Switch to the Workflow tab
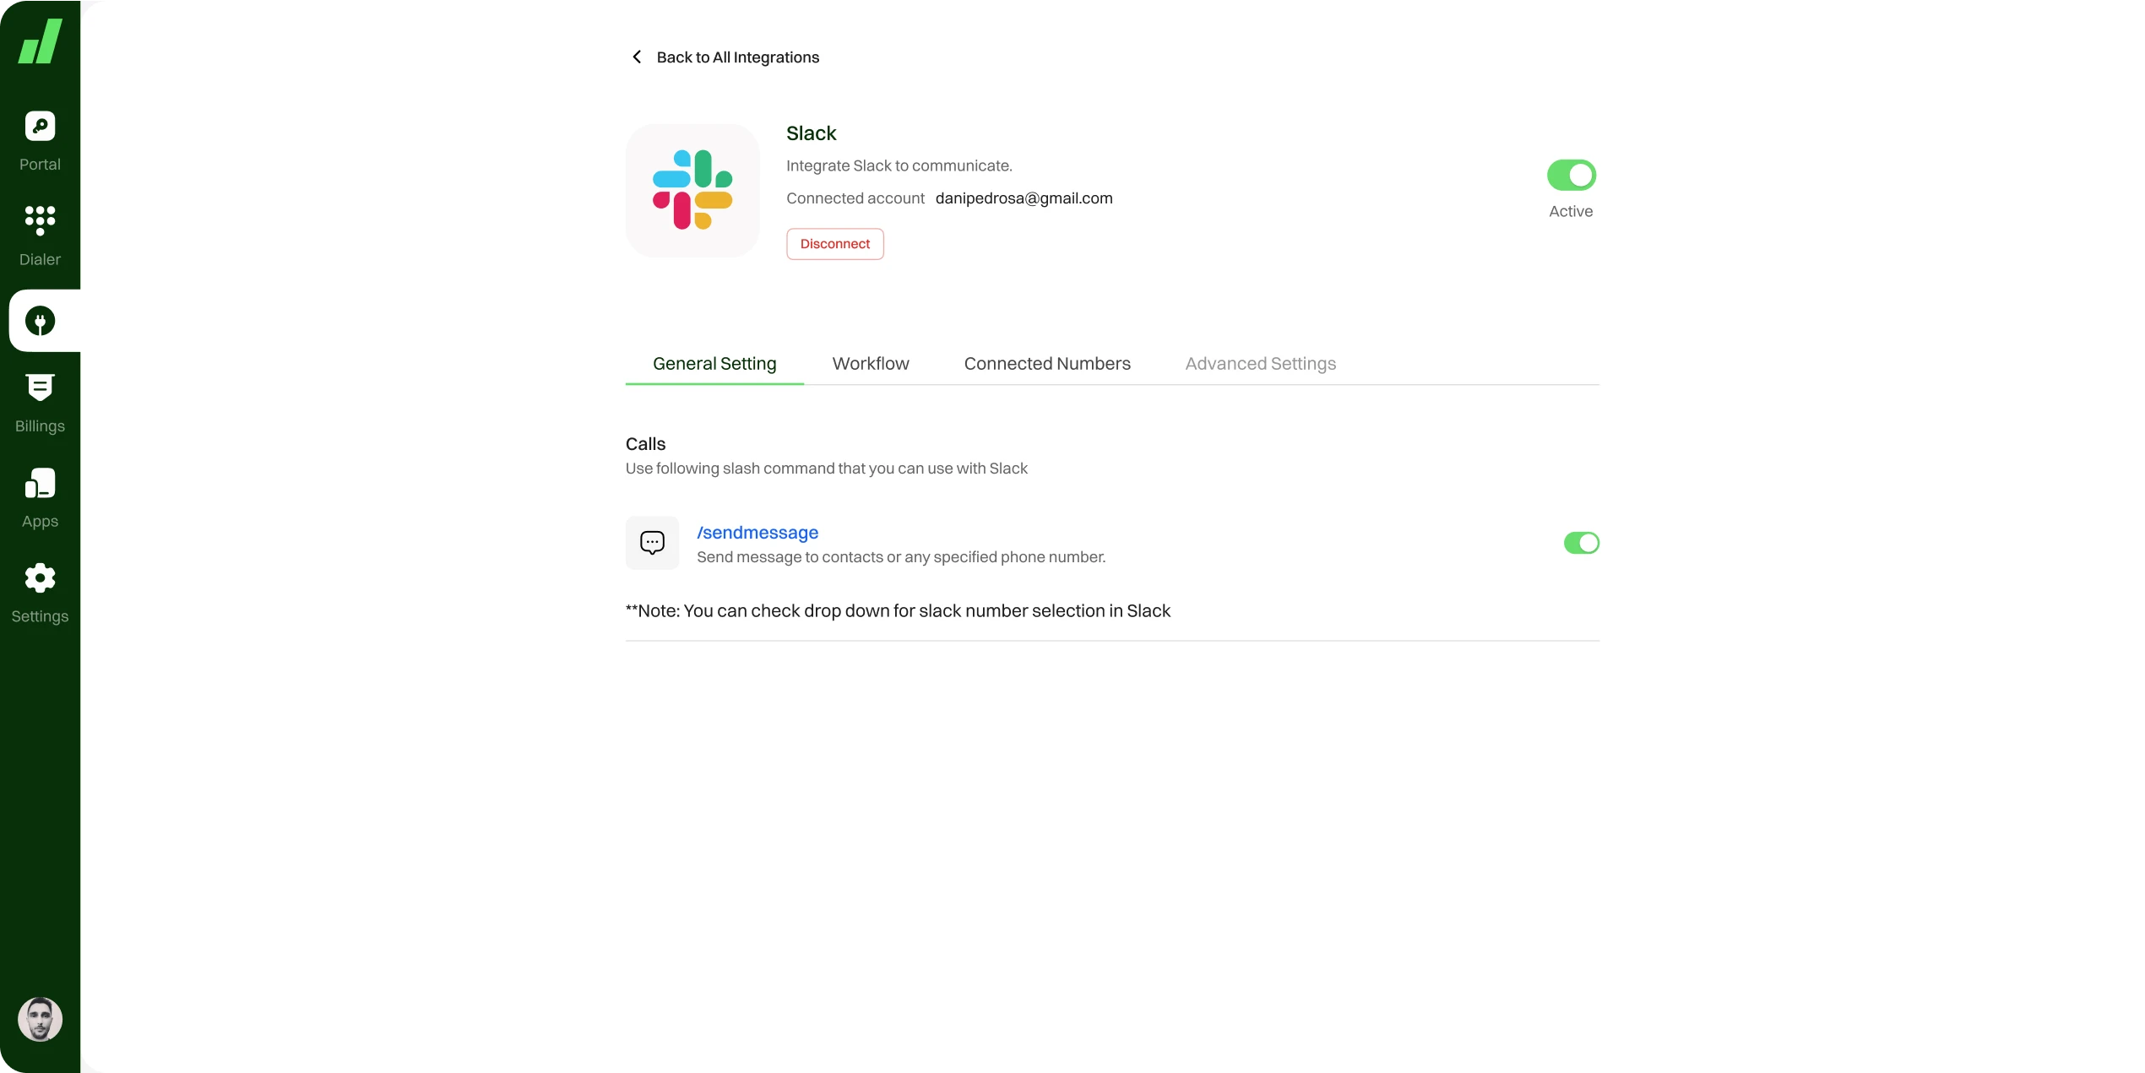 [x=870, y=364]
